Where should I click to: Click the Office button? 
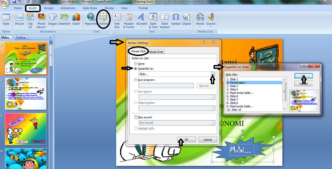tap(4, 4)
